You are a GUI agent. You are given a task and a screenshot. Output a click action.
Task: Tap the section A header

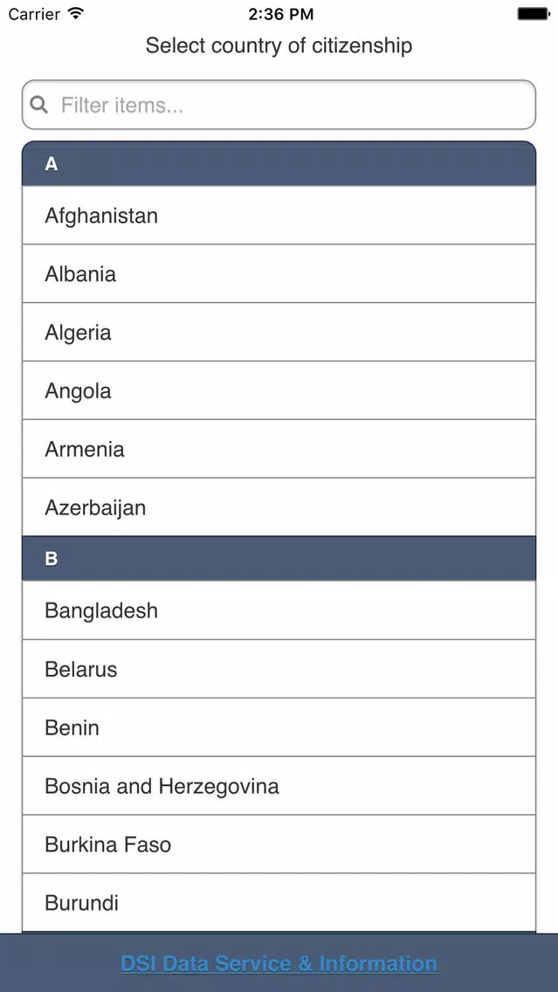[x=279, y=163]
